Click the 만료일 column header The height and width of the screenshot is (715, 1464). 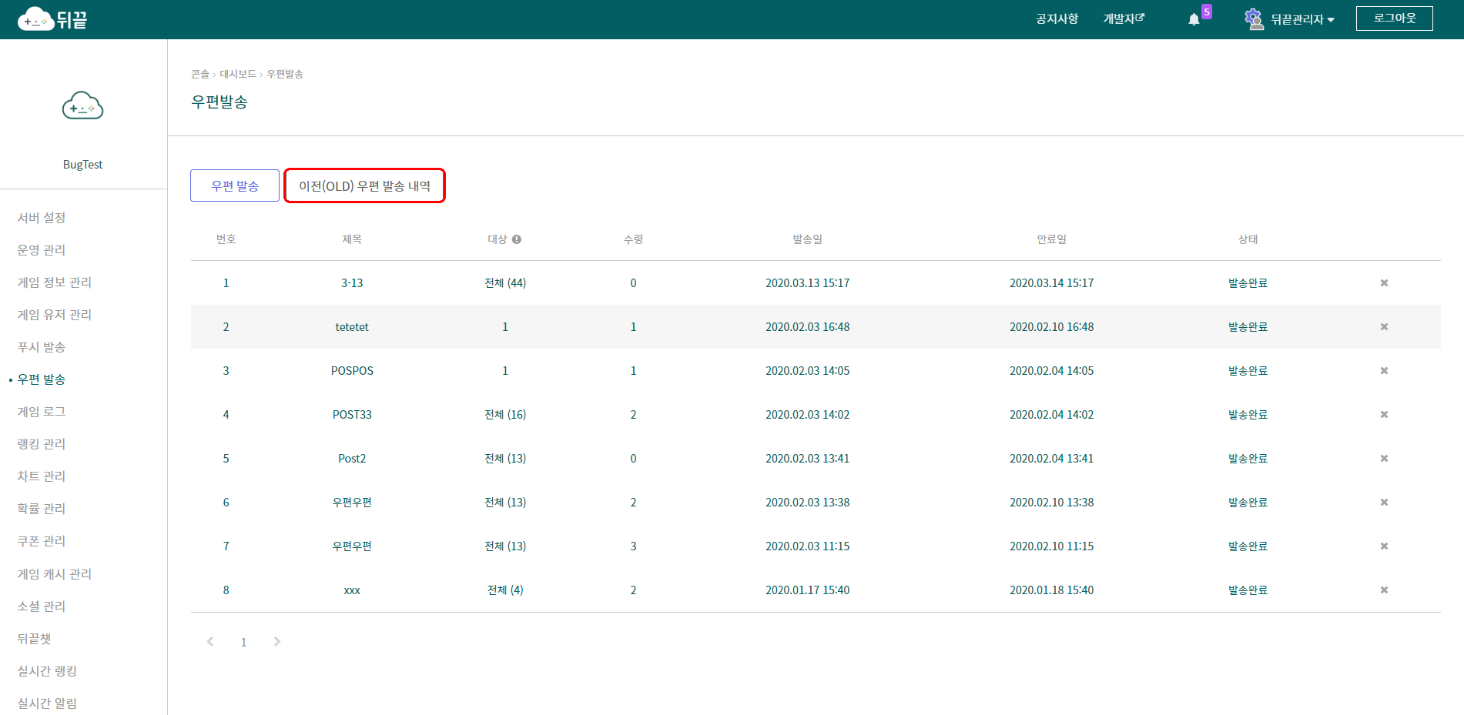pos(1051,239)
